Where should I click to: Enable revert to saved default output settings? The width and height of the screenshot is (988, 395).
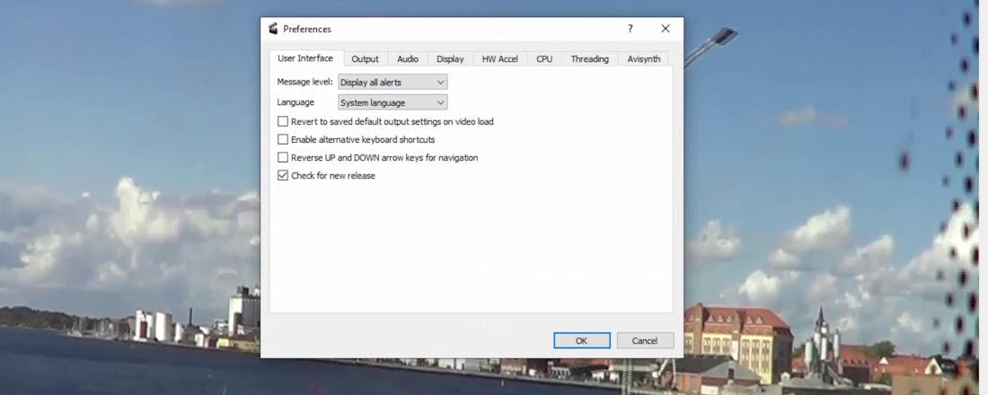point(283,121)
